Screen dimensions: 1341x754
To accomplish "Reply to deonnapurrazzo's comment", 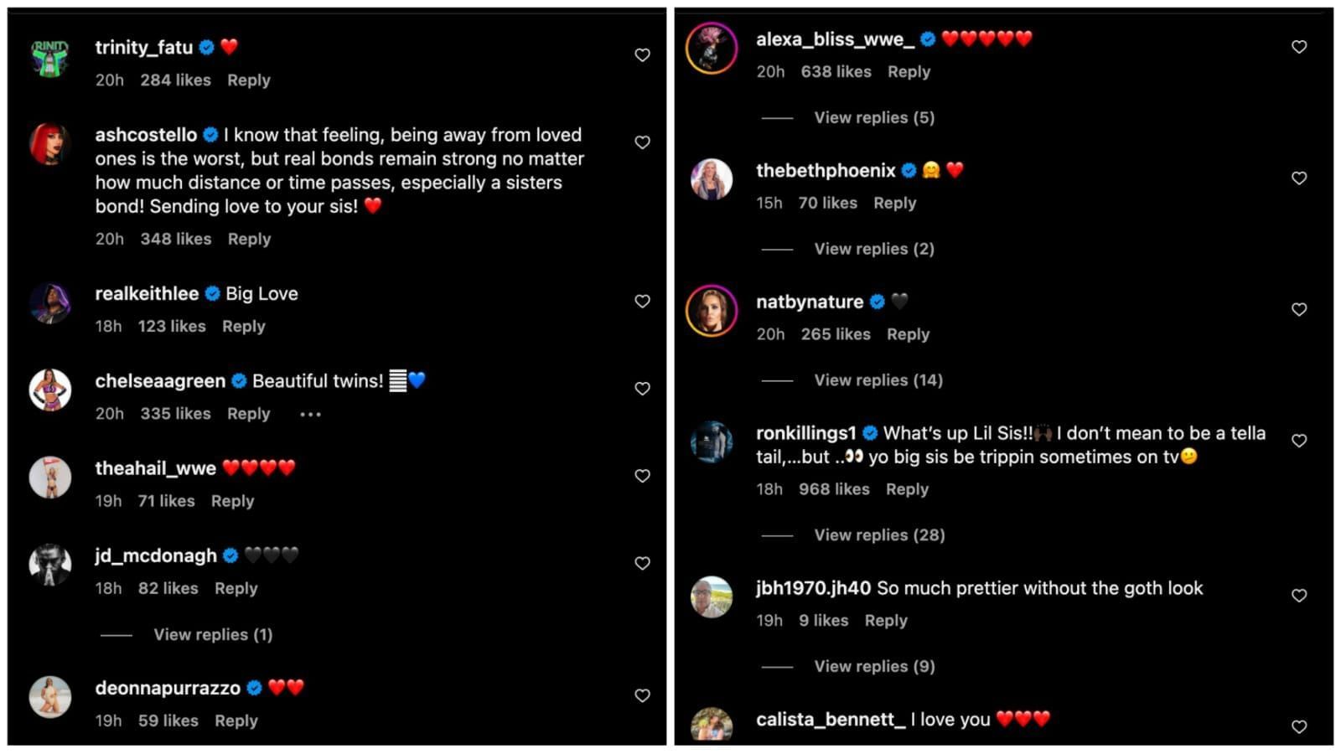I will (236, 720).
